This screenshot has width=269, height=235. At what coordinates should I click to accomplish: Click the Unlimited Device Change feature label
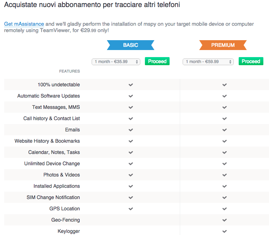pyautogui.click(x=52, y=163)
